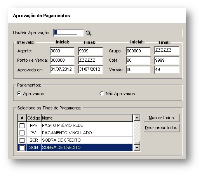Click the list scrollbar up arrow
202x175 pixels.
coord(137,118)
